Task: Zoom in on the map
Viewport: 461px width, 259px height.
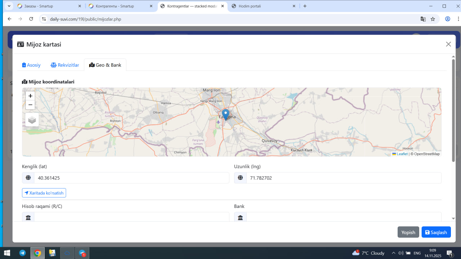Action: point(31,96)
